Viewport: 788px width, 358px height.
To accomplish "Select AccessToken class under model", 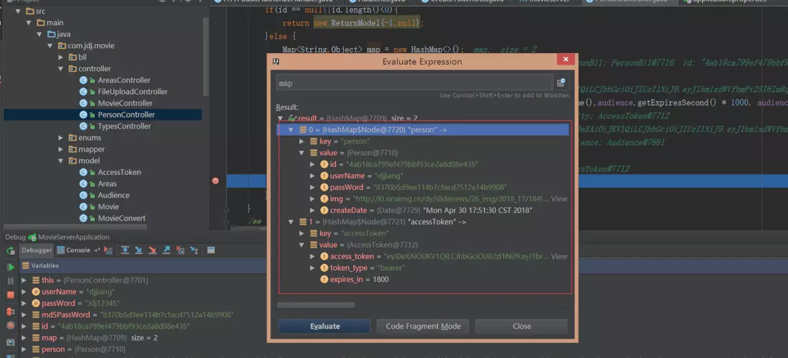I will point(119,172).
